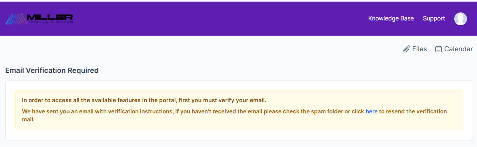Open the Knowledge Base page

[x=391, y=18]
